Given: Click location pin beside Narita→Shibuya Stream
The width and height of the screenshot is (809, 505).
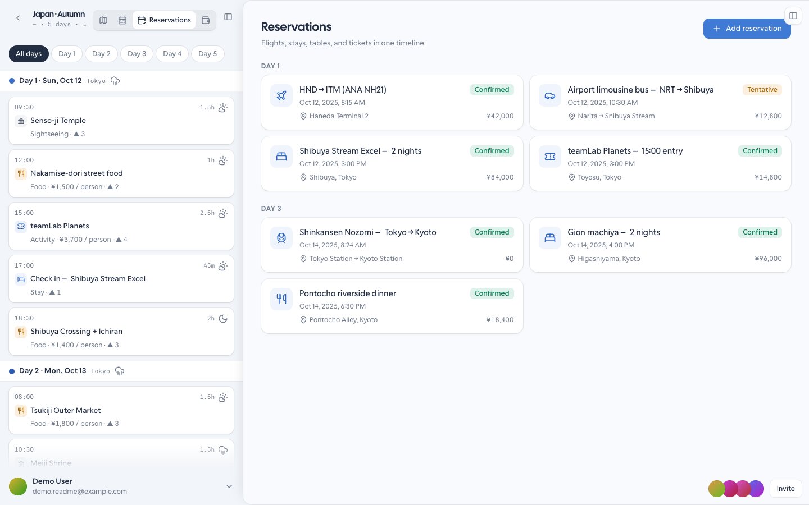Looking at the screenshot, I should tap(572, 116).
